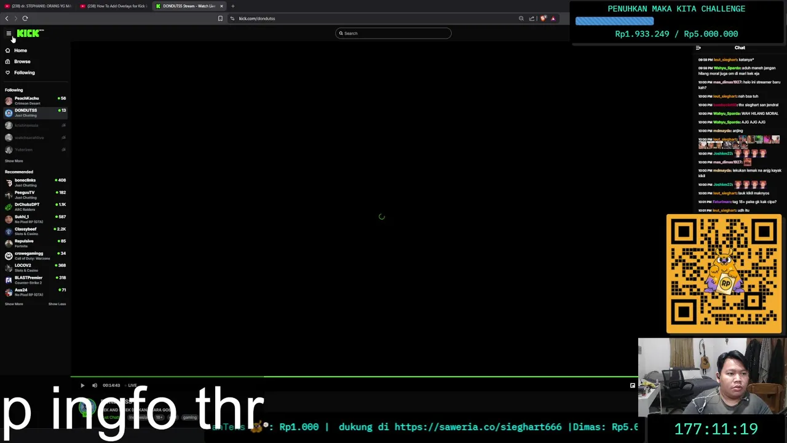
Task: Open a new browser tab
Action: click(232, 6)
